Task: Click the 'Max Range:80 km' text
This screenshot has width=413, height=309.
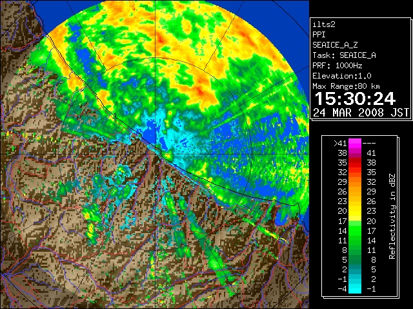Action: pos(346,86)
